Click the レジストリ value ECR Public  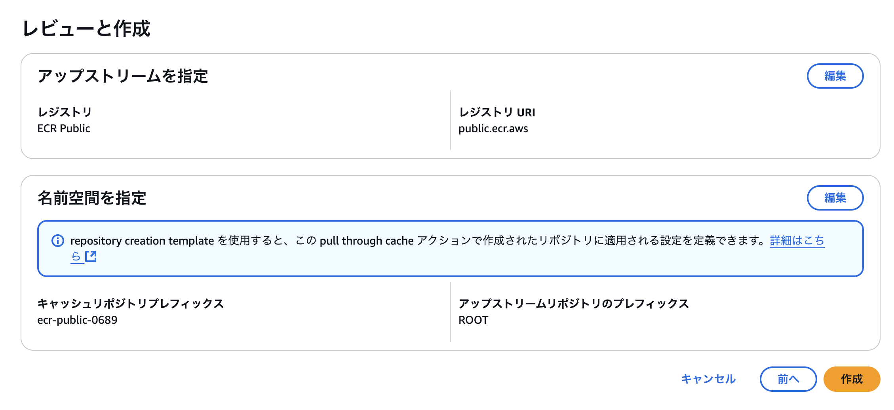64,128
